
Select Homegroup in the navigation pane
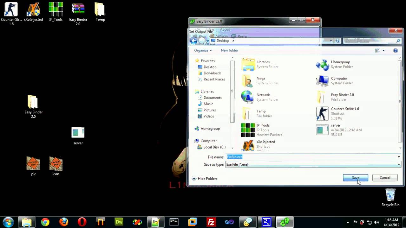(x=207, y=129)
